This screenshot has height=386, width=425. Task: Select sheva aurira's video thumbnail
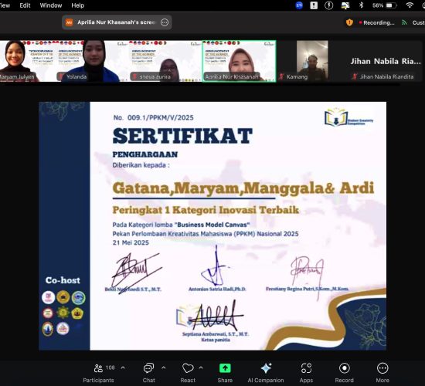(x=165, y=61)
